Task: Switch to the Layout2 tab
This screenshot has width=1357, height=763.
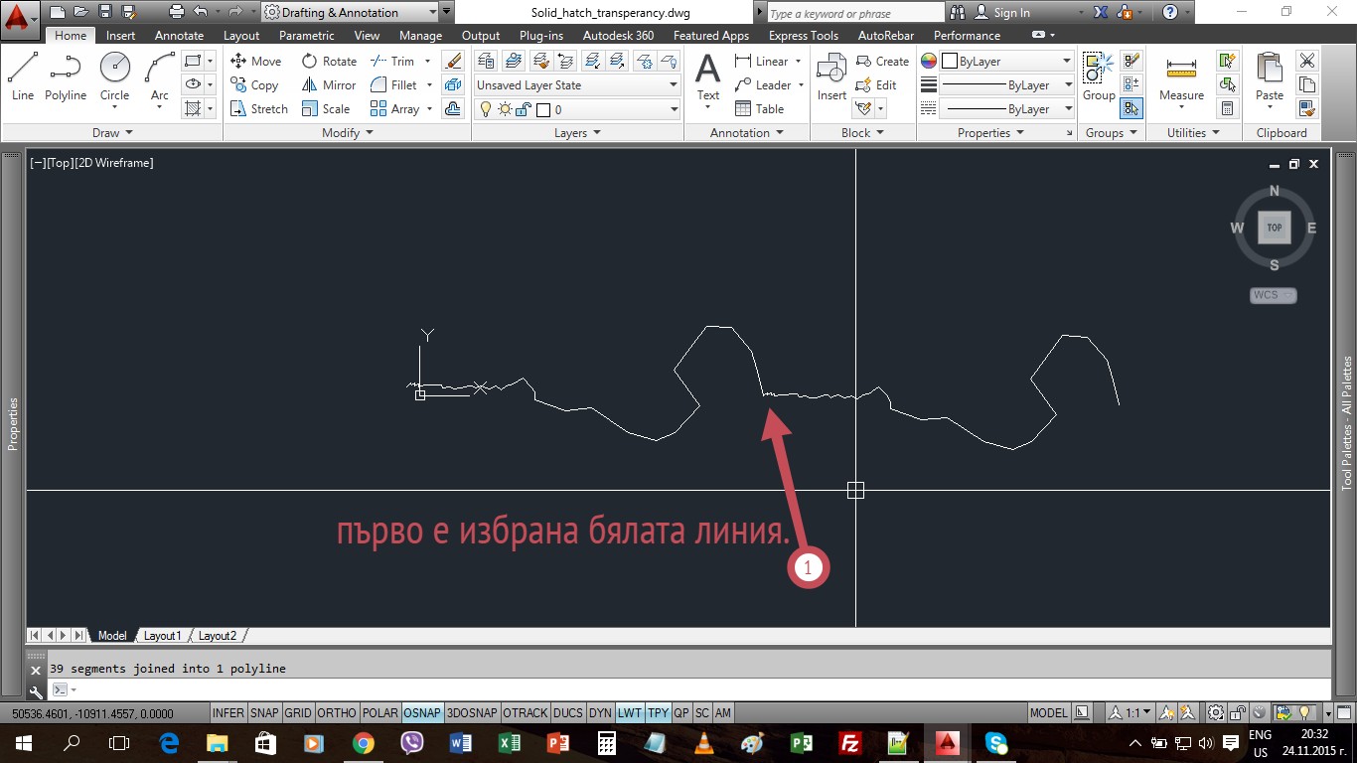Action: click(218, 636)
